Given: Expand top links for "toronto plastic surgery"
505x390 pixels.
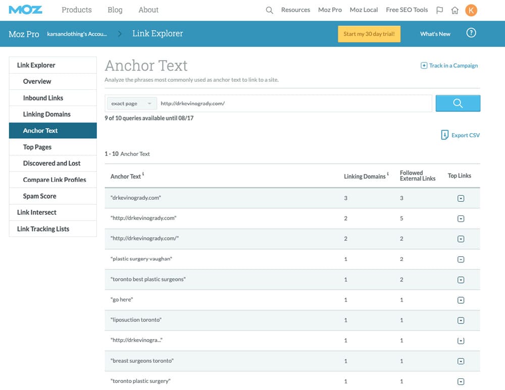Looking at the screenshot, I should (461, 381).
